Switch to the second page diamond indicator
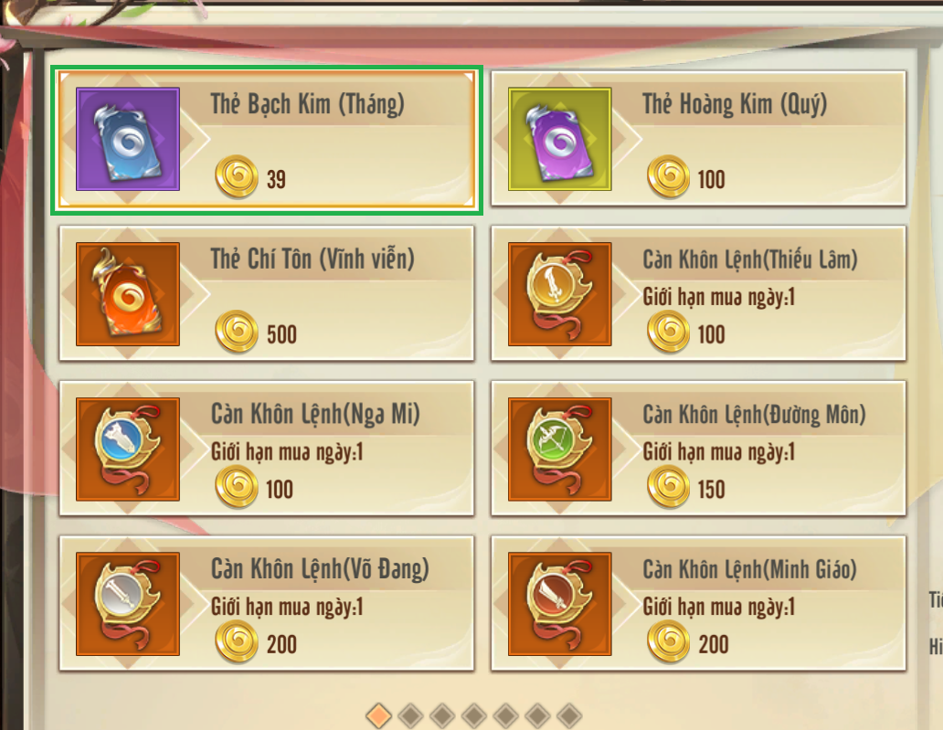Viewport: 943px width, 730px height. [411, 715]
